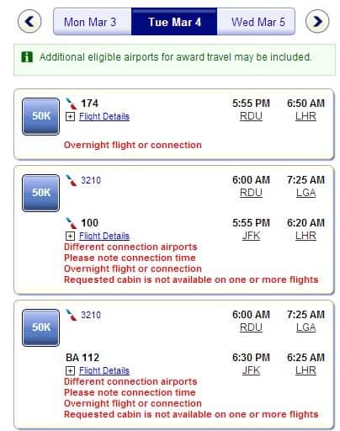
Task: Choose 50K award for BA 112 itinerary
Action: [41, 327]
